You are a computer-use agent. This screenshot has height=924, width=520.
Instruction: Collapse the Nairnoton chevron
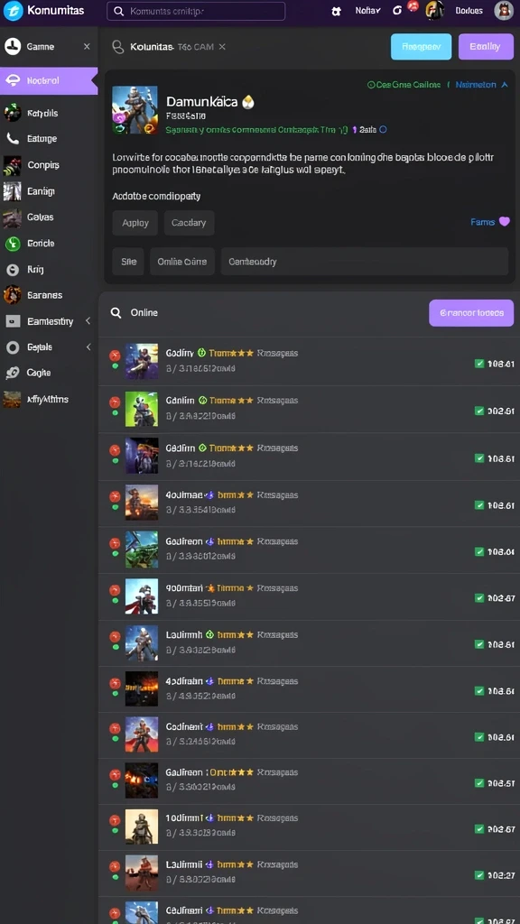(x=504, y=85)
